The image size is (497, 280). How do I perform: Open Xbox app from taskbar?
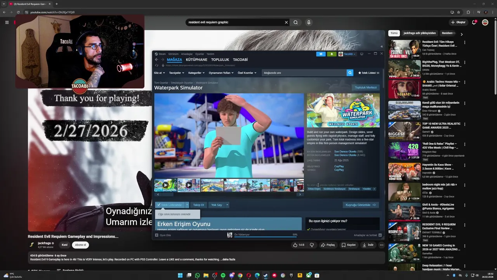[308, 275]
